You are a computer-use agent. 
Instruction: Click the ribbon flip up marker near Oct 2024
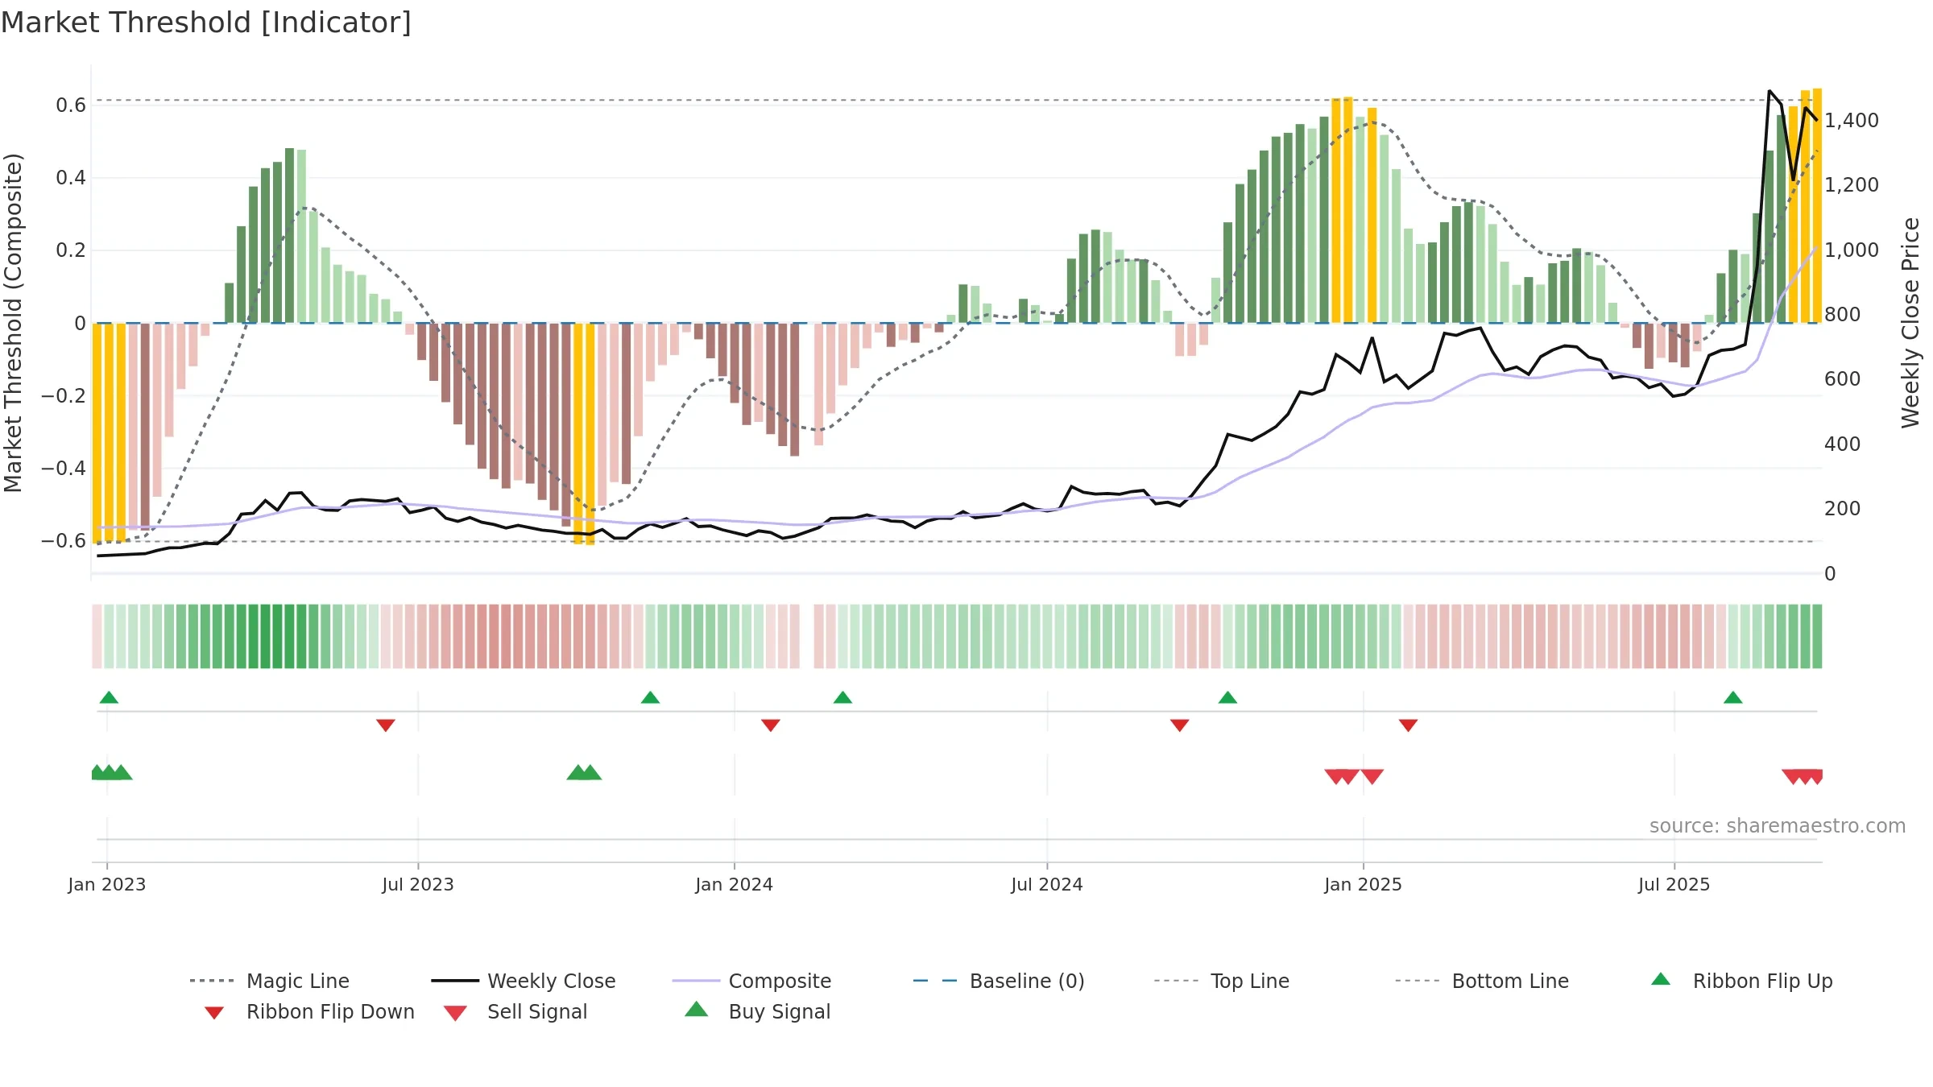click(1227, 697)
